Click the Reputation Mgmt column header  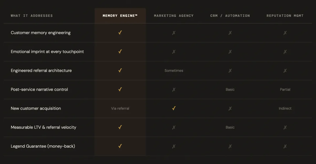tap(285, 16)
